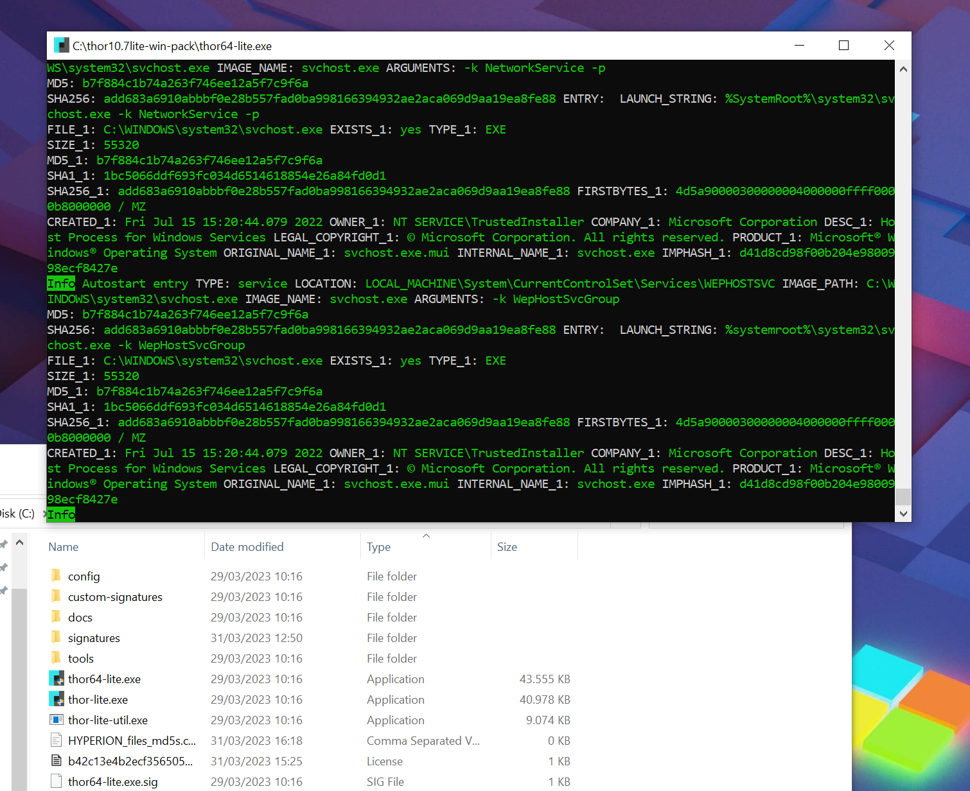Click the Type column header

click(378, 547)
